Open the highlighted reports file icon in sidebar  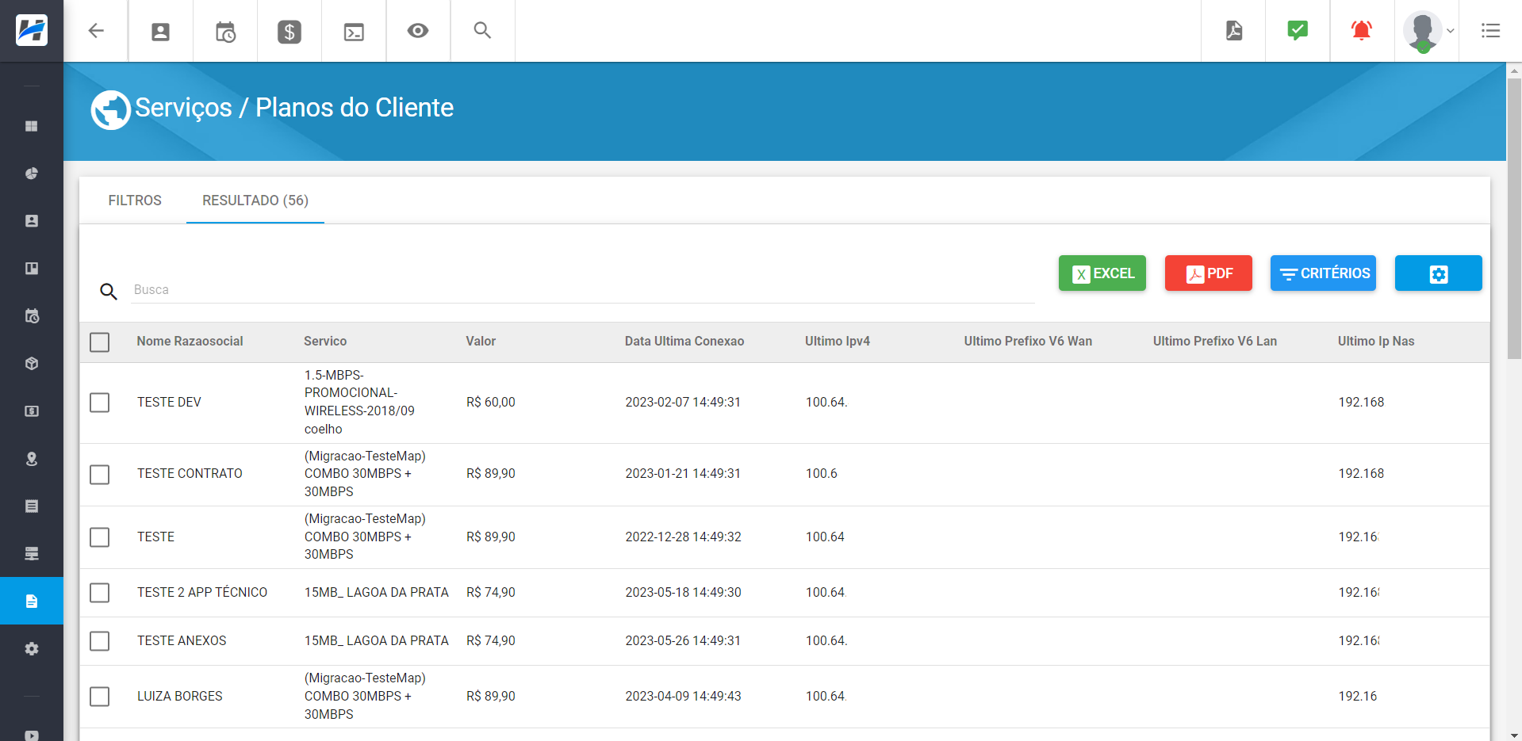tap(32, 602)
